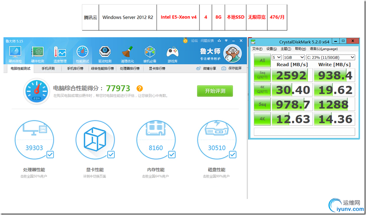Run the 4K Q32T1 test button
The height and width of the screenshot is (215, 366).
(262, 89)
